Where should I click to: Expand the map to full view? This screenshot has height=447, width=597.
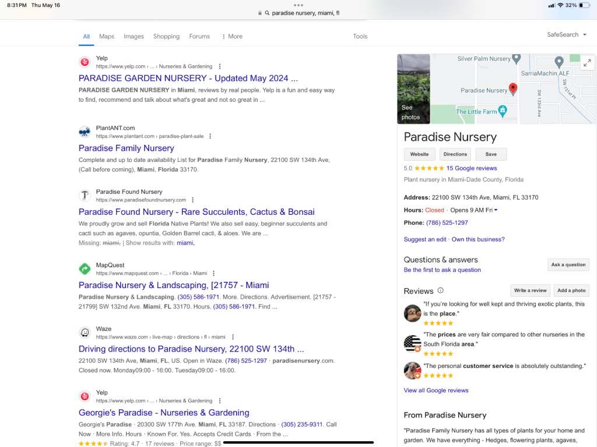click(587, 63)
